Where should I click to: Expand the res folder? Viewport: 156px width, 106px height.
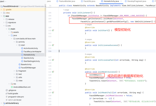pos(9,84)
